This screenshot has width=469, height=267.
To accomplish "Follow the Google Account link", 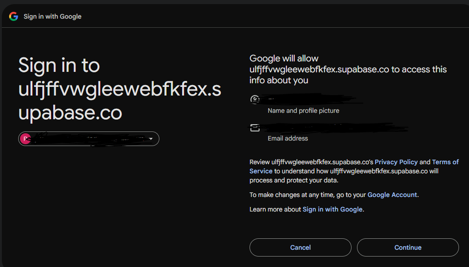I will pyautogui.click(x=392, y=195).
